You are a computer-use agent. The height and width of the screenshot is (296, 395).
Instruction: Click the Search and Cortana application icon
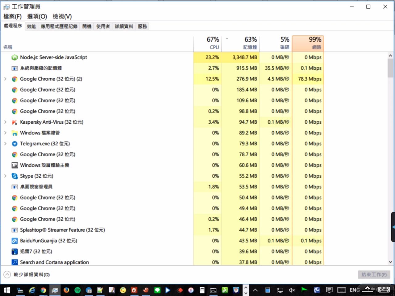pos(15,262)
